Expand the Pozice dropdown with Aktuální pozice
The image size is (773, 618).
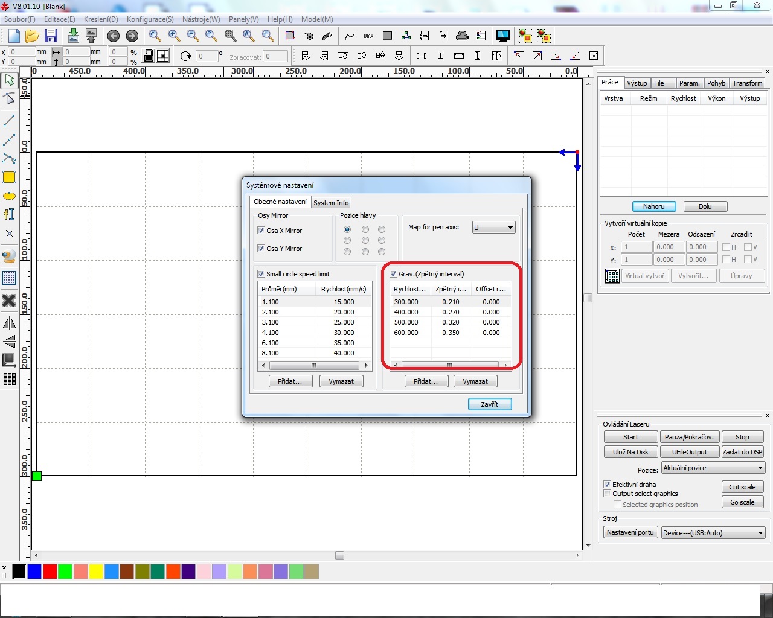[x=713, y=468]
